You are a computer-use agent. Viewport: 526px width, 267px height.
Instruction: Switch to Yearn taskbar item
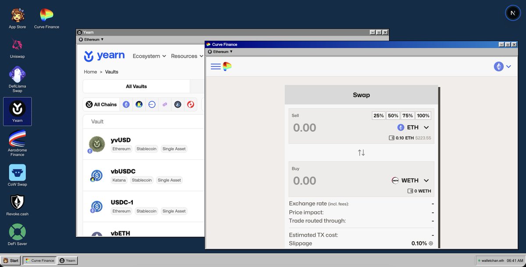click(68, 260)
